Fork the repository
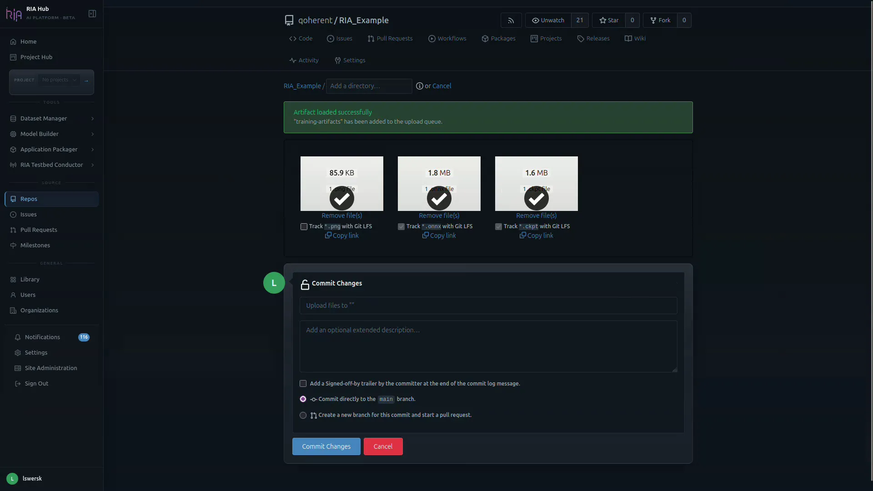Screen dimensions: 873x491 coord(660,20)
